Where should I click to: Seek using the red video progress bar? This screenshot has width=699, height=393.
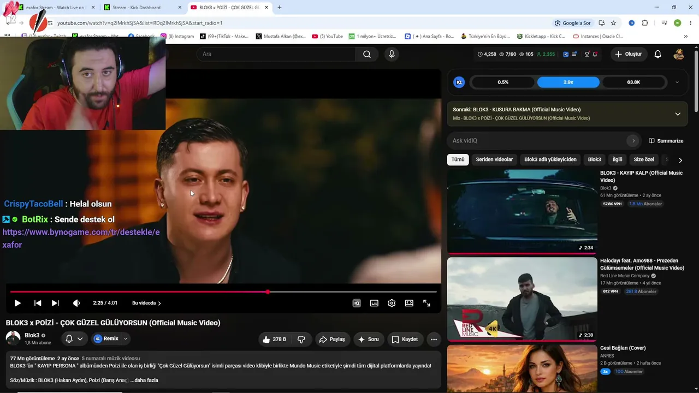coord(223,292)
